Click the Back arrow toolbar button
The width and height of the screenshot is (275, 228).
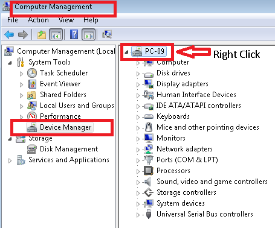pos(9,34)
